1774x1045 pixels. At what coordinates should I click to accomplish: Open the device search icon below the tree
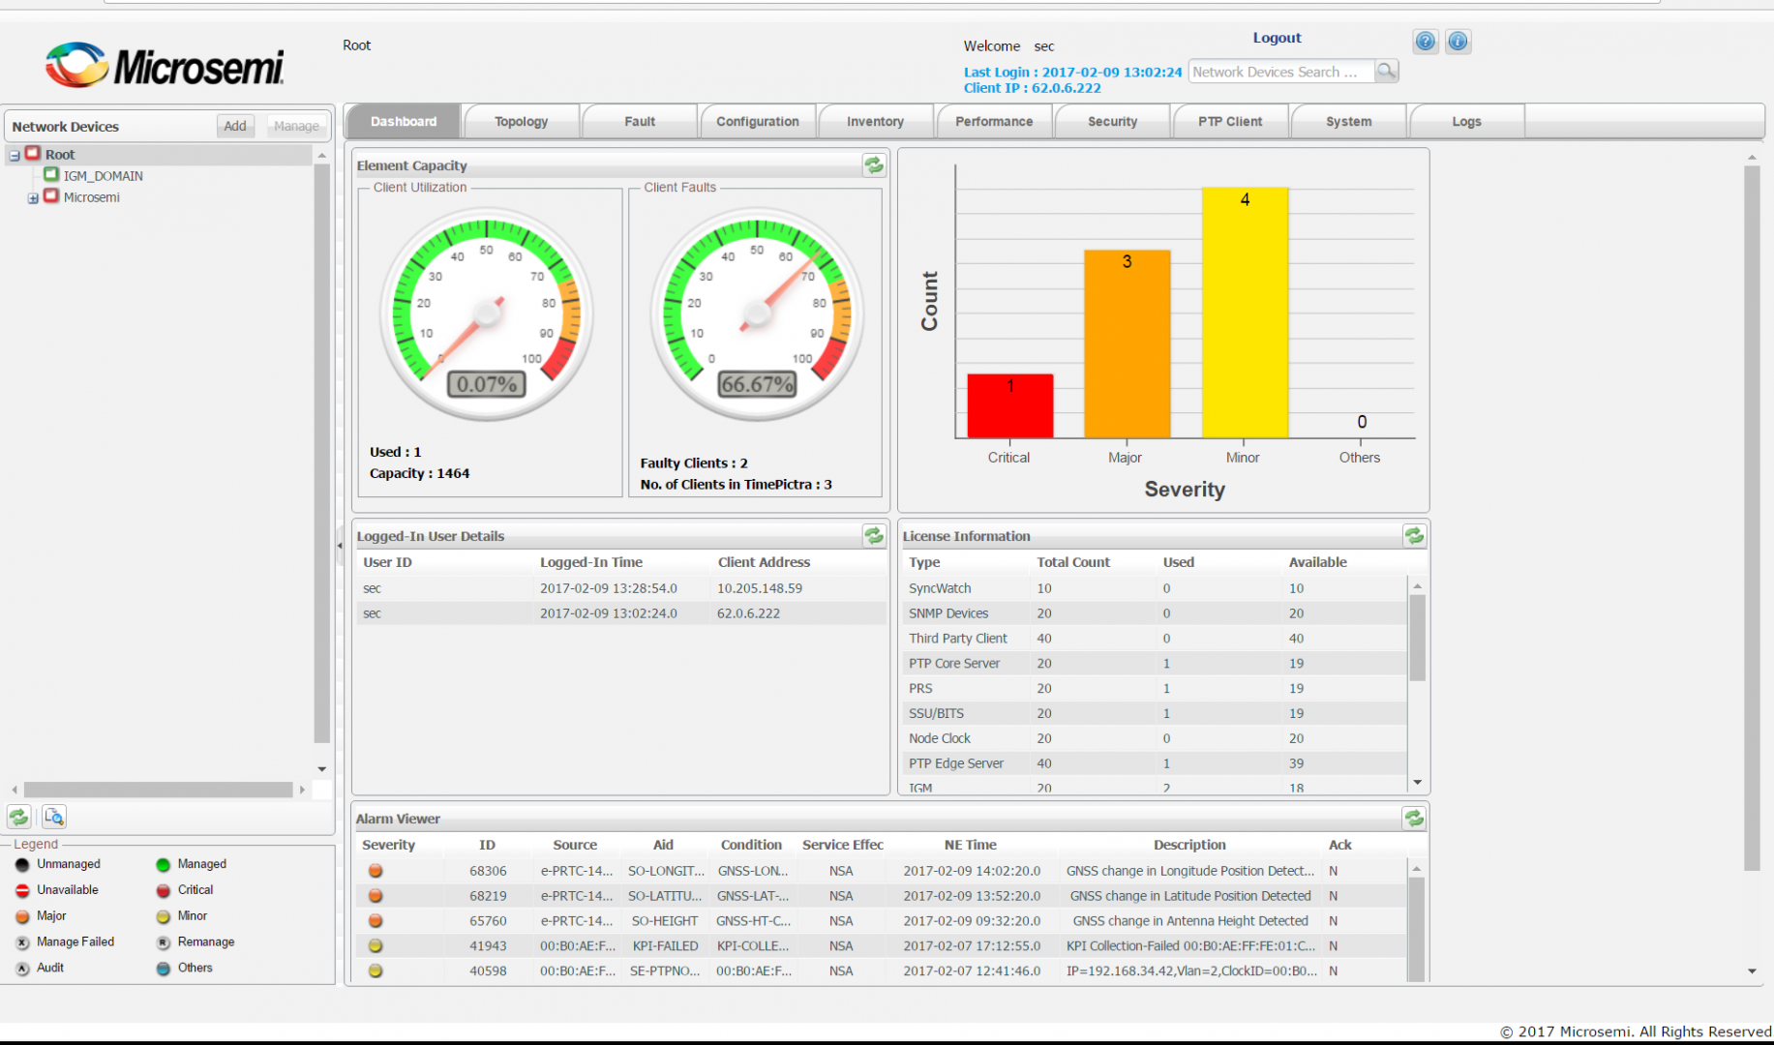point(54,816)
